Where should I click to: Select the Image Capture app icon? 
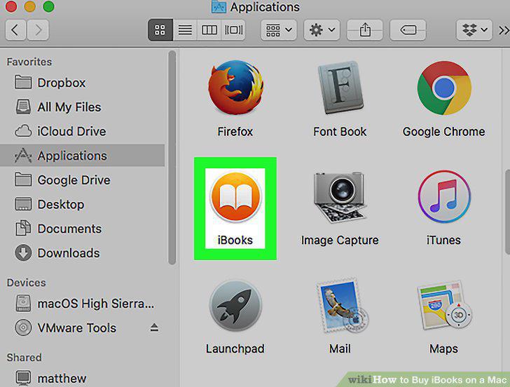(340, 197)
